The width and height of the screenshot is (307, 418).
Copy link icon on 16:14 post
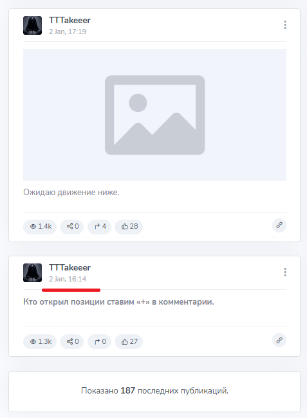click(279, 340)
